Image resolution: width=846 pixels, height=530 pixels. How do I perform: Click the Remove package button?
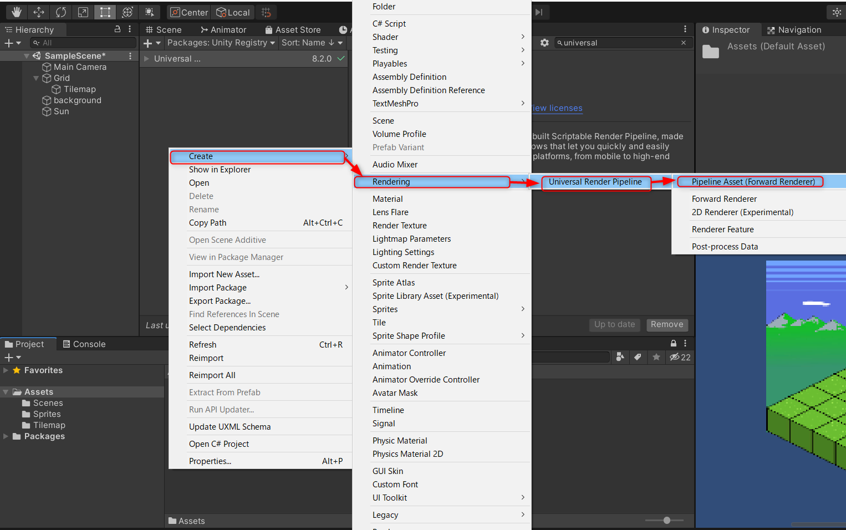click(x=667, y=324)
